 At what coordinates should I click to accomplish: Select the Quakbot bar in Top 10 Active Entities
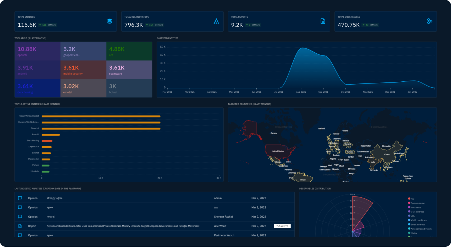(101, 128)
